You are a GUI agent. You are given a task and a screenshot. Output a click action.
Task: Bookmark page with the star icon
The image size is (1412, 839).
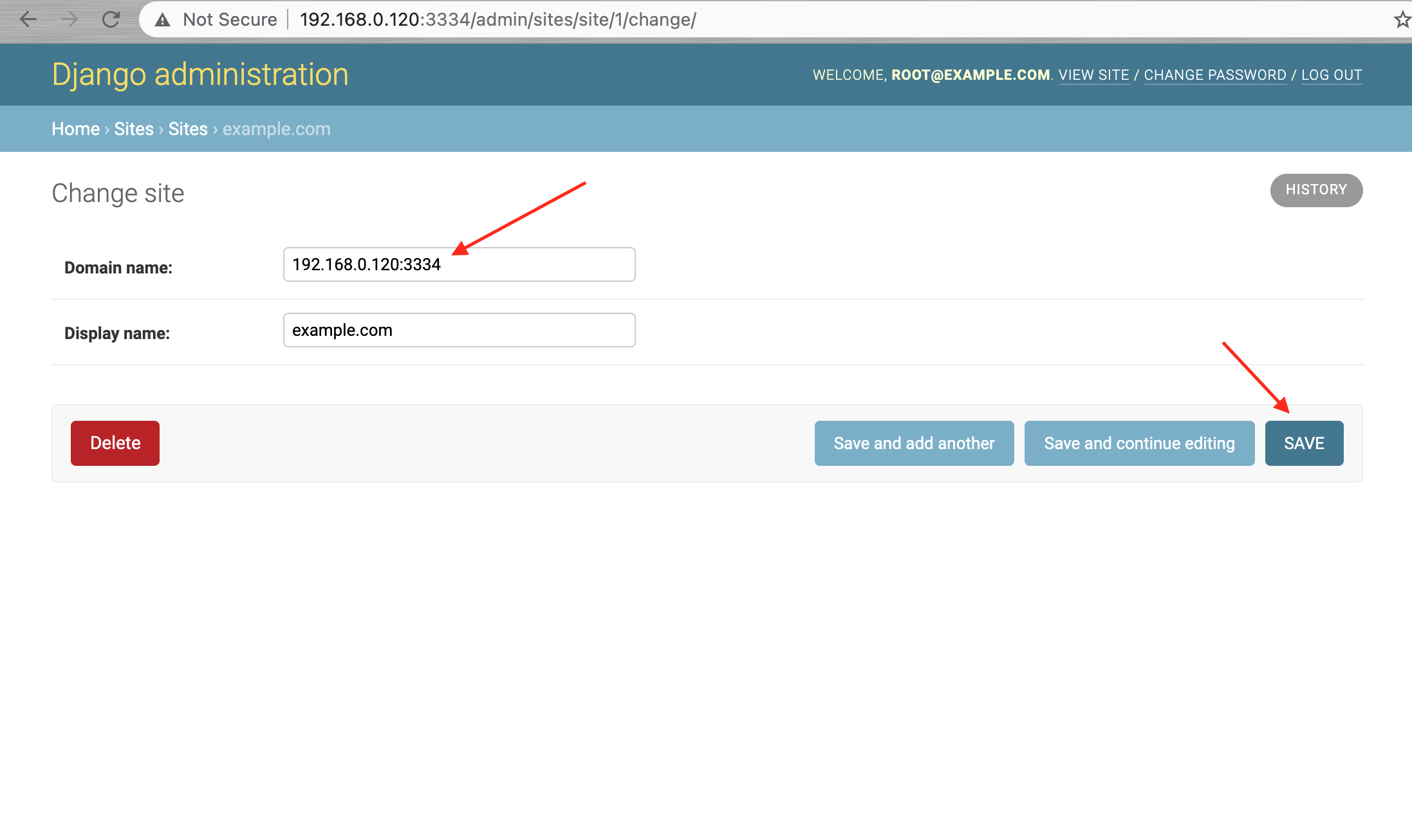click(1402, 19)
